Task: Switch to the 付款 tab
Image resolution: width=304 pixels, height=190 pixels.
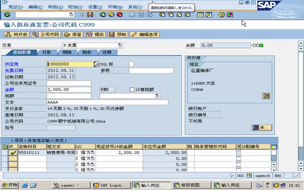Action: 47,52
